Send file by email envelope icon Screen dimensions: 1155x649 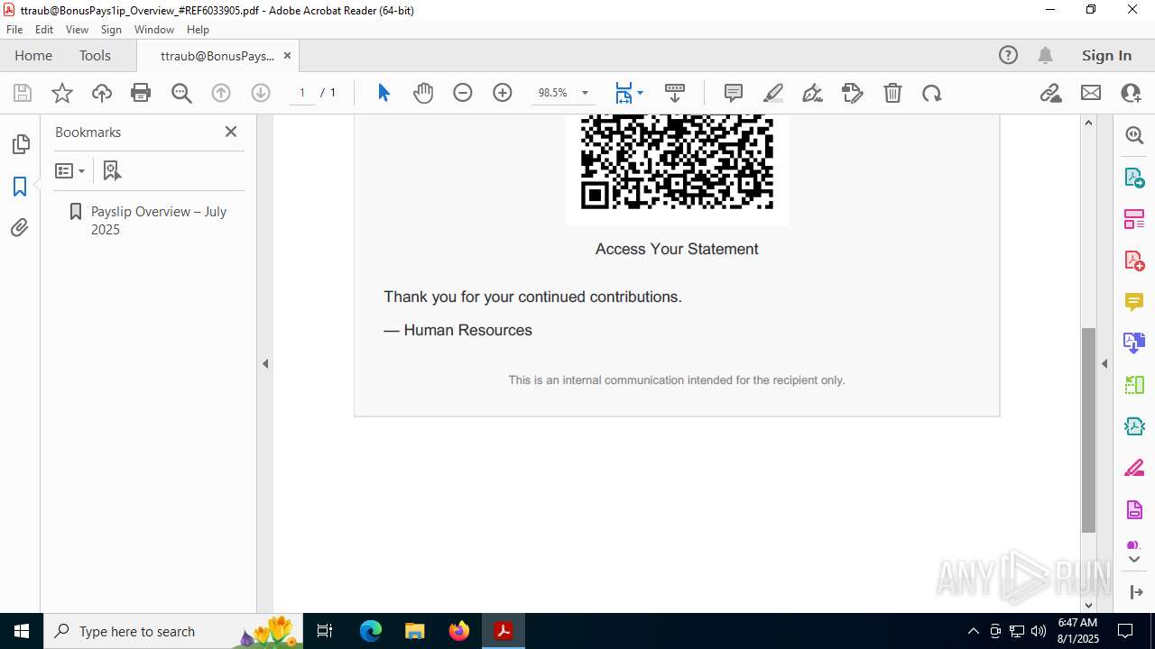coord(1091,93)
